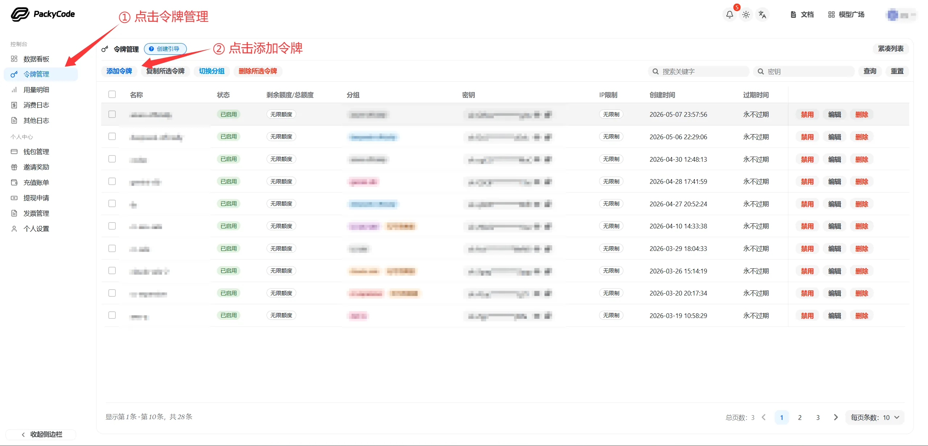Copy key icon in the 2026-03-19 row
This screenshot has width=928, height=446.
(x=548, y=316)
